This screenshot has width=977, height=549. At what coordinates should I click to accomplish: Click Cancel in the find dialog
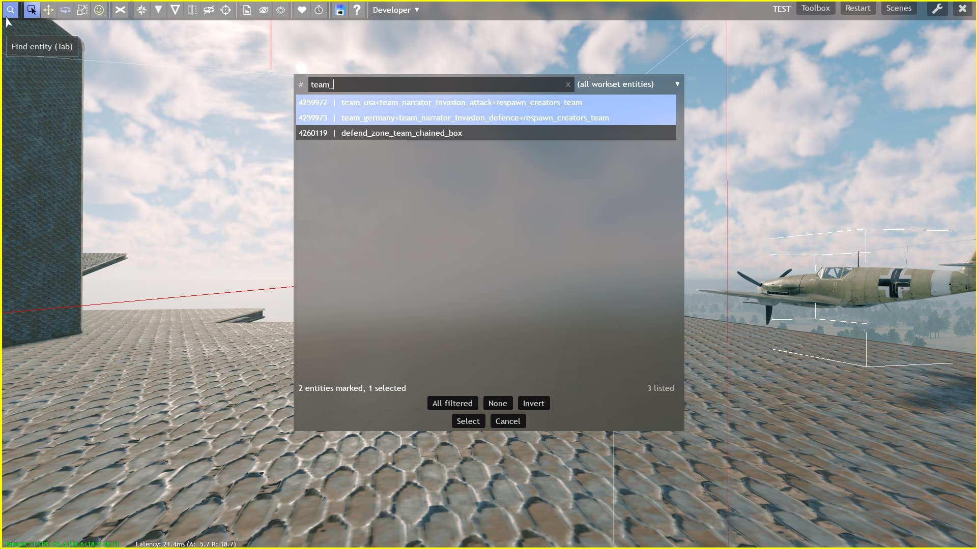pyautogui.click(x=508, y=421)
